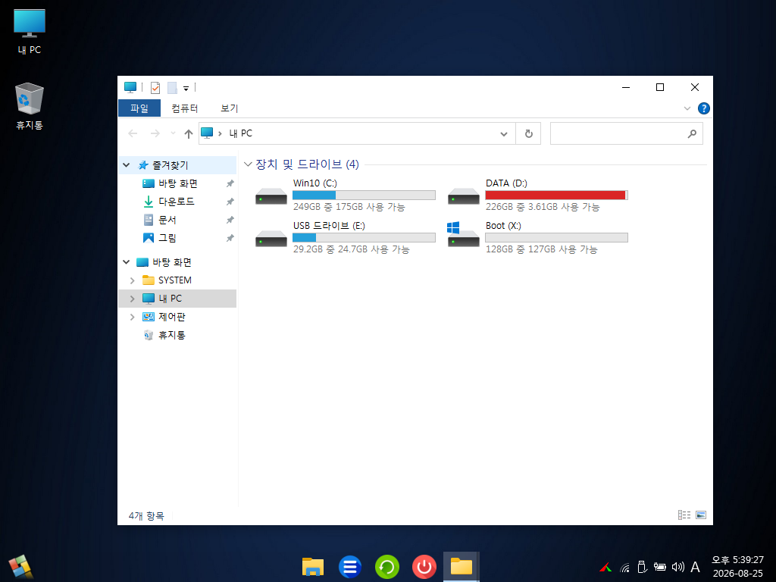Open 문서 in favorites

[167, 220]
